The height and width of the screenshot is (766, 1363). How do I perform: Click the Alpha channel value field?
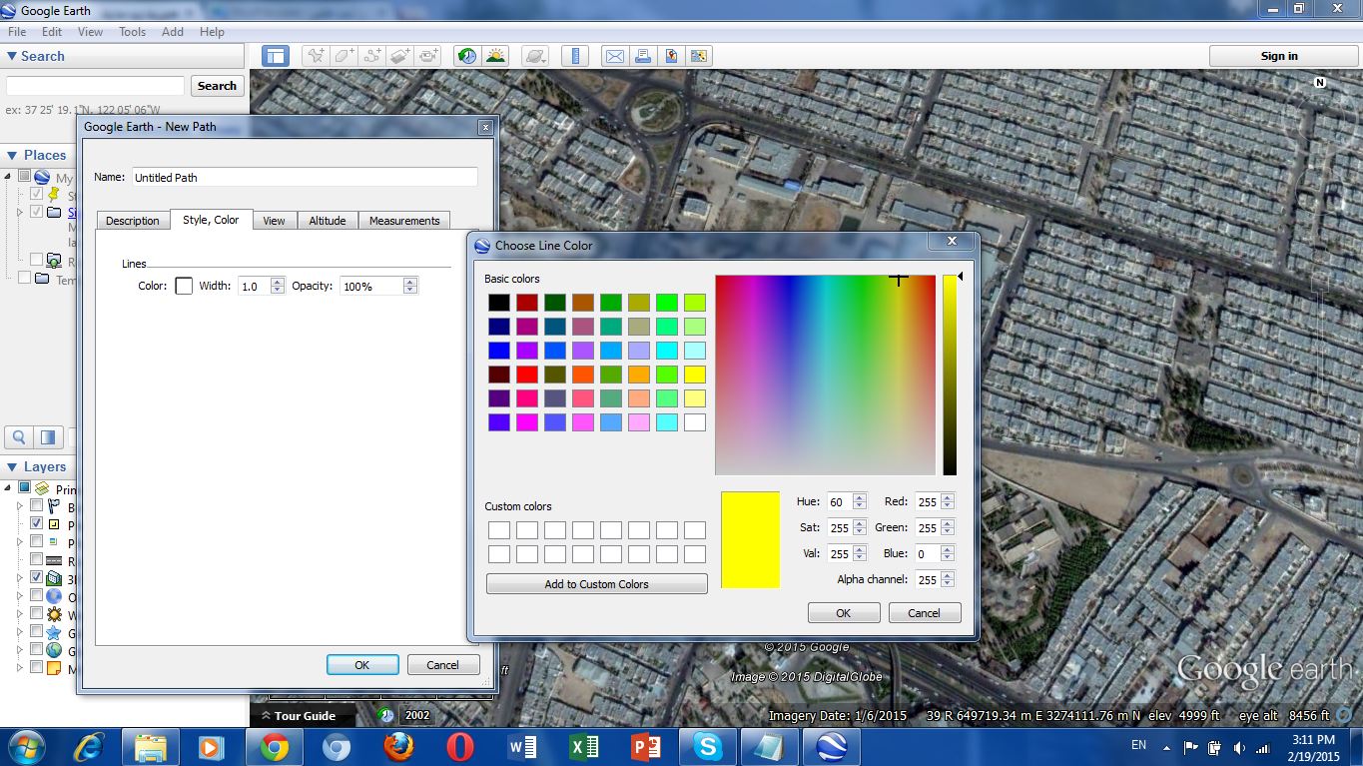[927, 579]
